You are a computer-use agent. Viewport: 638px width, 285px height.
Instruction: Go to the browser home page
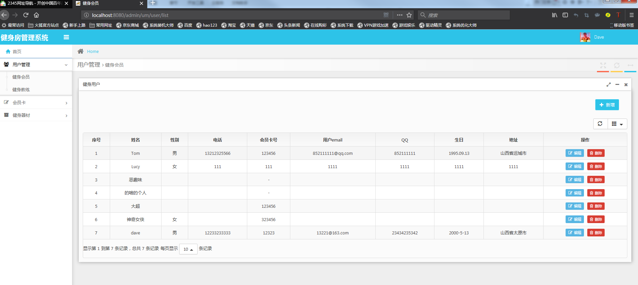tap(36, 15)
